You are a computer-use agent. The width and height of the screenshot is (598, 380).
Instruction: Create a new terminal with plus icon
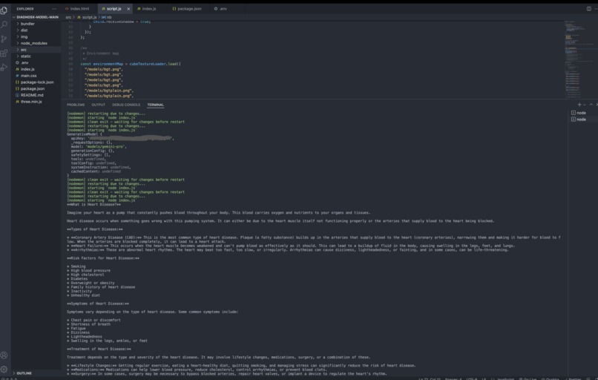[x=579, y=105]
